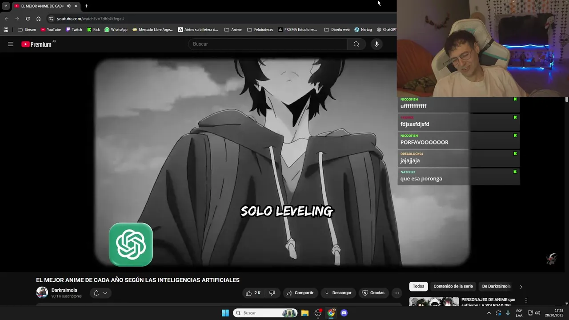This screenshot has width=569, height=320.
Task: Open the YouTube hamburger guide menu
Action: click(11, 44)
